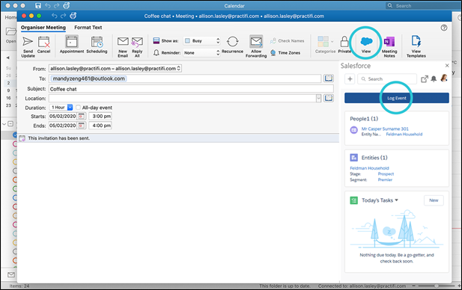This screenshot has width=462, height=290.
Task: Open the Scheduling view icon
Action: click(97, 42)
